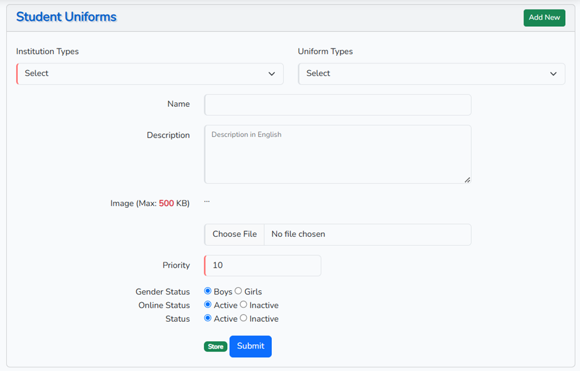Select Girls for Gender Status
This screenshot has height=371, width=580.
239,291
